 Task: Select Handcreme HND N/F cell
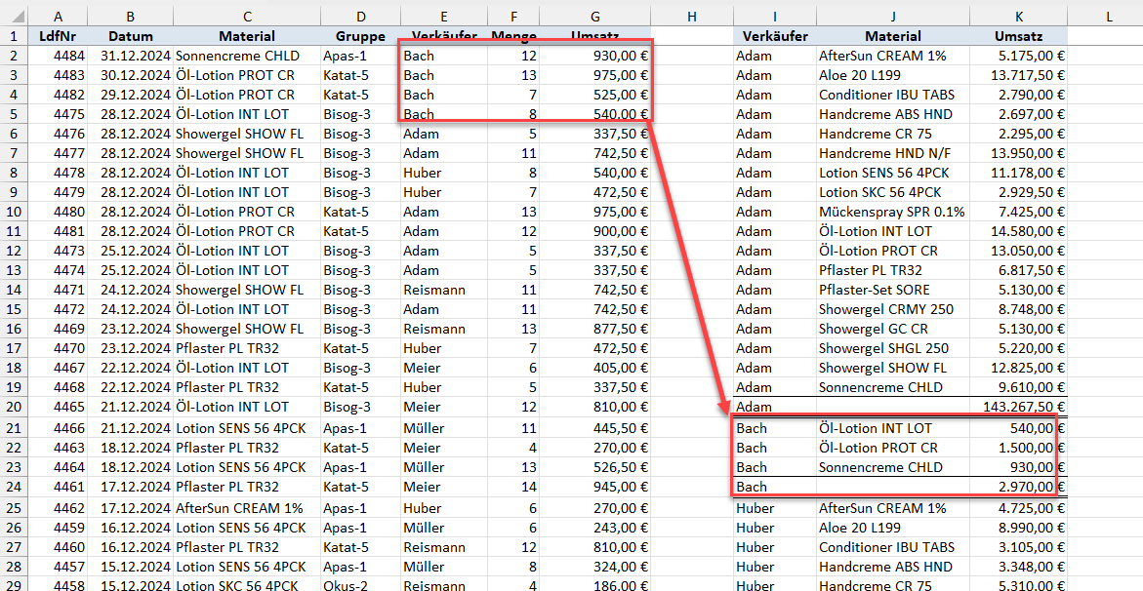click(893, 153)
